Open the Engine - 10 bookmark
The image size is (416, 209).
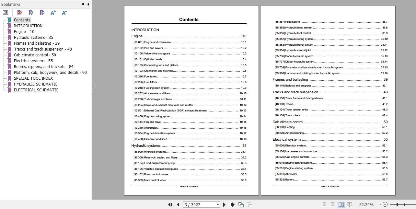tap(24, 32)
